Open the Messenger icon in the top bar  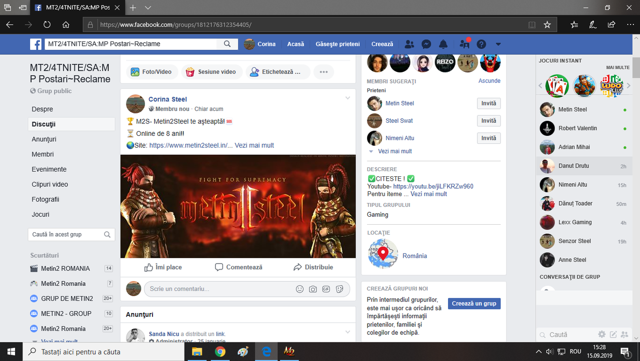426,44
